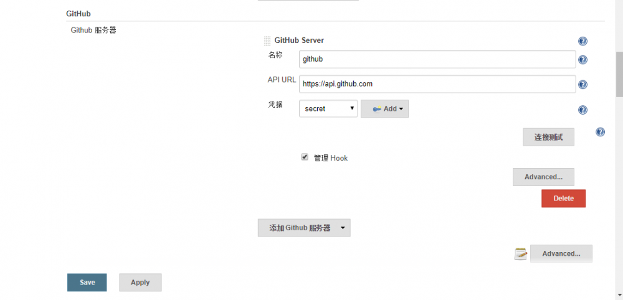
Task: Open the Add credentials dropdown
Action: [x=384, y=109]
